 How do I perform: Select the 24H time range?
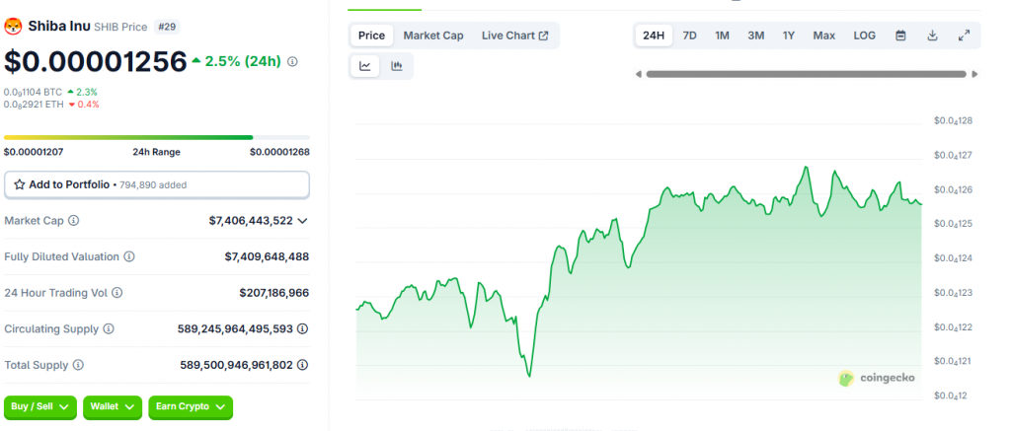point(654,36)
